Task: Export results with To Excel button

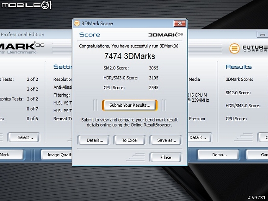Action: 130,140
